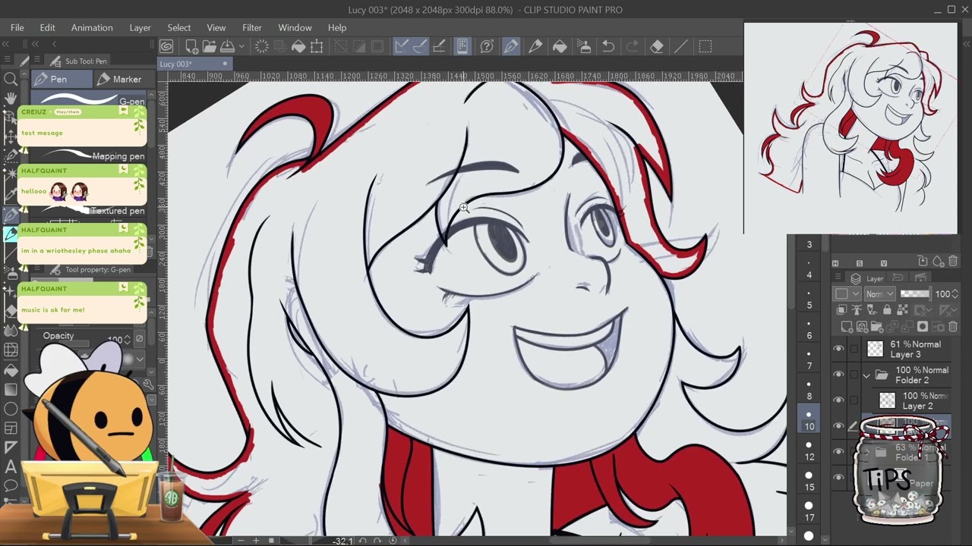Open the Window menu
The width and height of the screenshot is (972, 546).
[x=295, y=27]
